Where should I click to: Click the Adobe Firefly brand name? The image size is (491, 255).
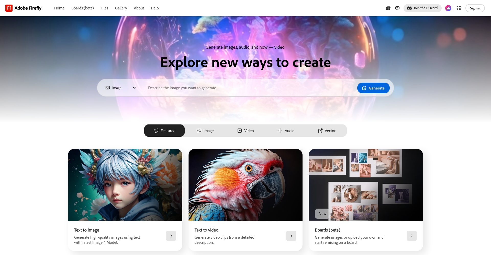tap(28, 8)
